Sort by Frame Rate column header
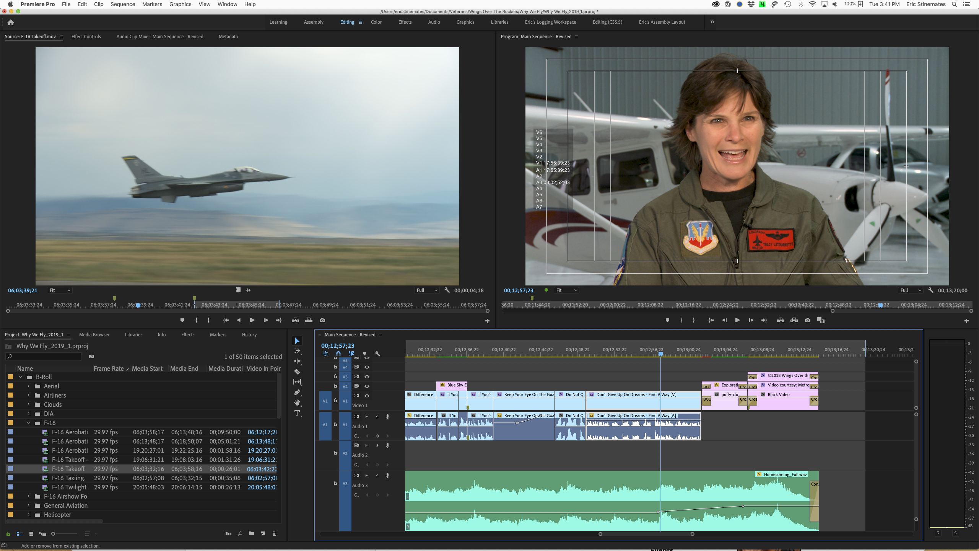Viewport: 979px width, 551px height. pyautogui.click(x=109, y=368)
